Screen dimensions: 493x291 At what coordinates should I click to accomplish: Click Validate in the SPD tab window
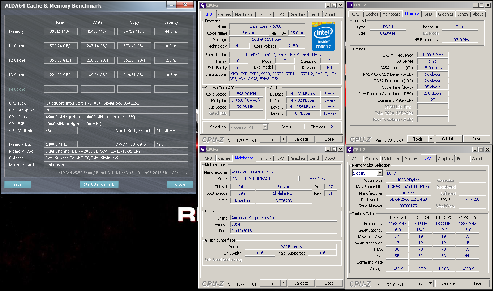point(448,283)
